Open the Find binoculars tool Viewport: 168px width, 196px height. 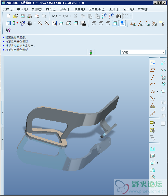118,16
